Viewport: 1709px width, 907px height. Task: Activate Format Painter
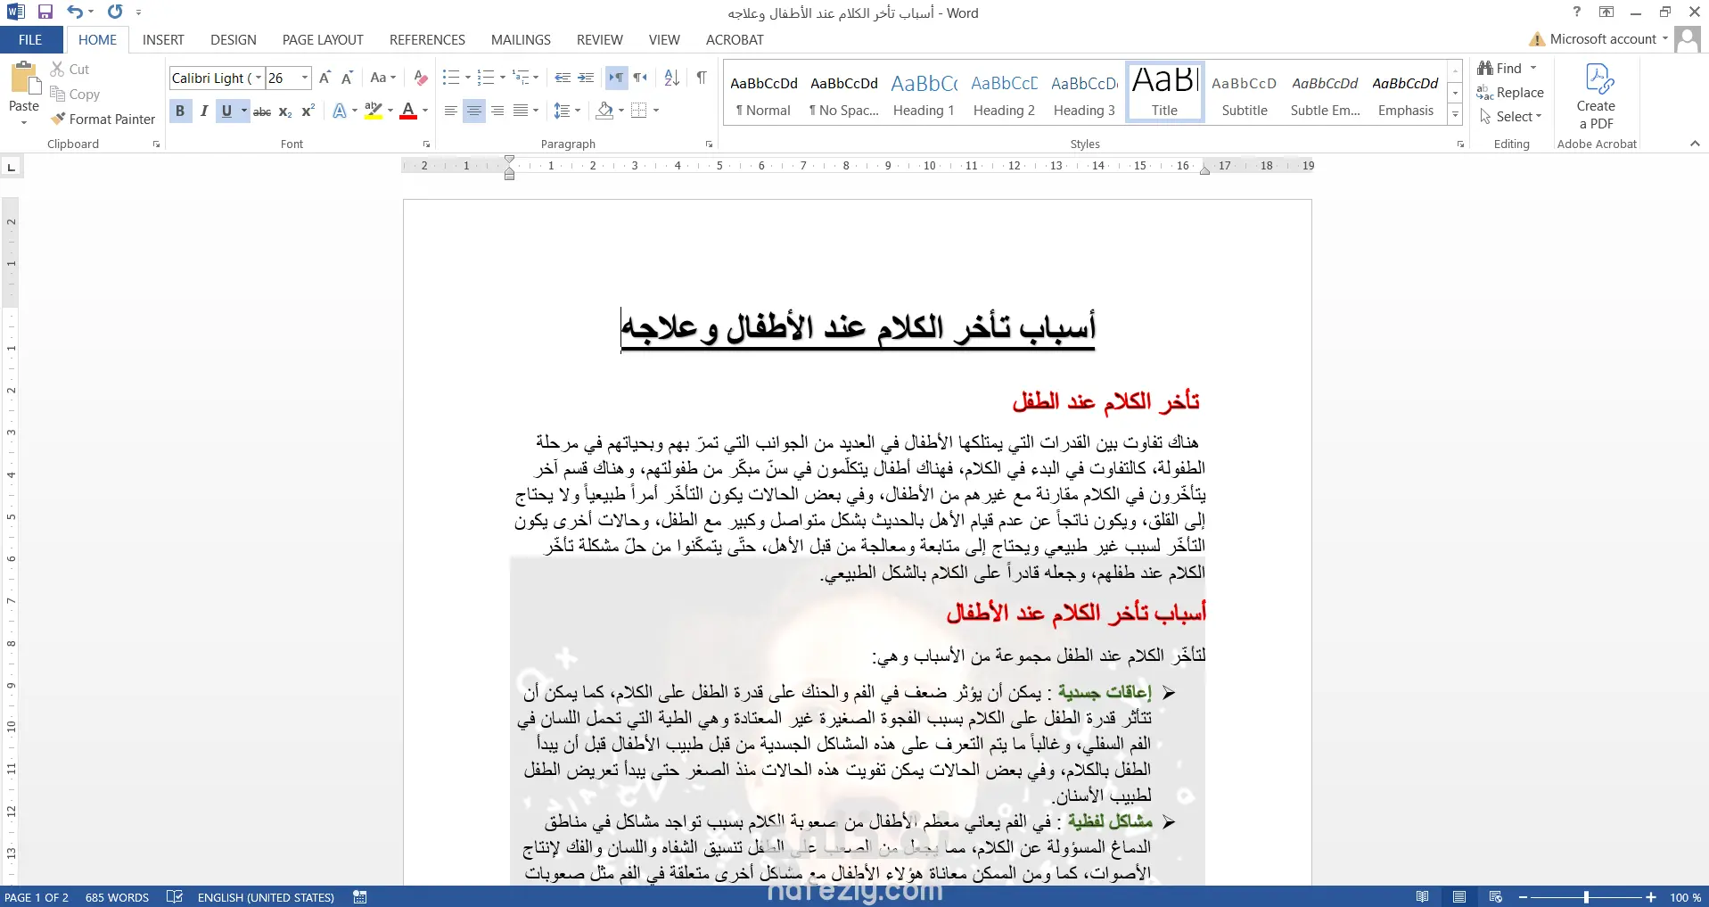click(103, 120)
